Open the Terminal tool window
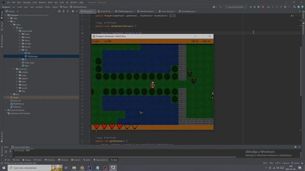This screenshot has width=305, height=171. [x=63, y=160]
